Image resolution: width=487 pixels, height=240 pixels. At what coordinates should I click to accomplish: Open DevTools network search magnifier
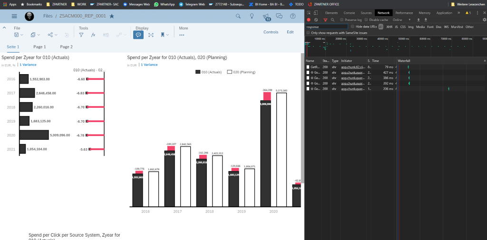coord(332,19)
